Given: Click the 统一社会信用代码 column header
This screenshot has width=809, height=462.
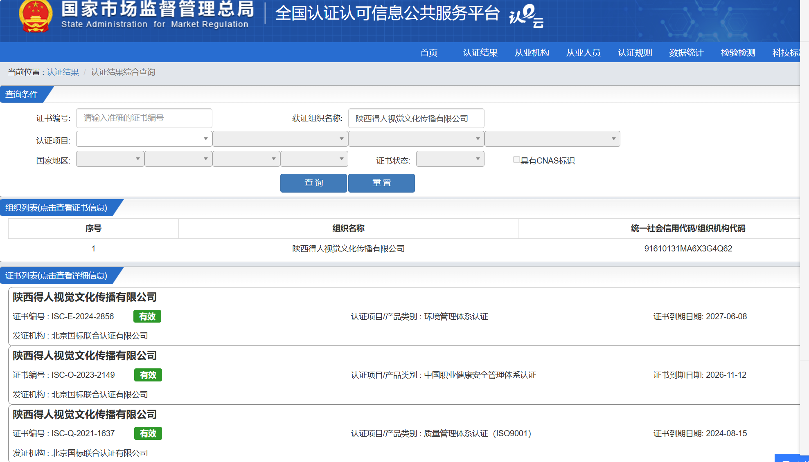Looking at the screenshot, I should pos(659,228).
